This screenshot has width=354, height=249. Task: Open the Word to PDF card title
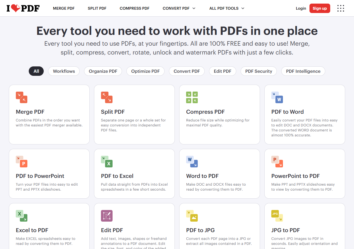pos(202,176)
